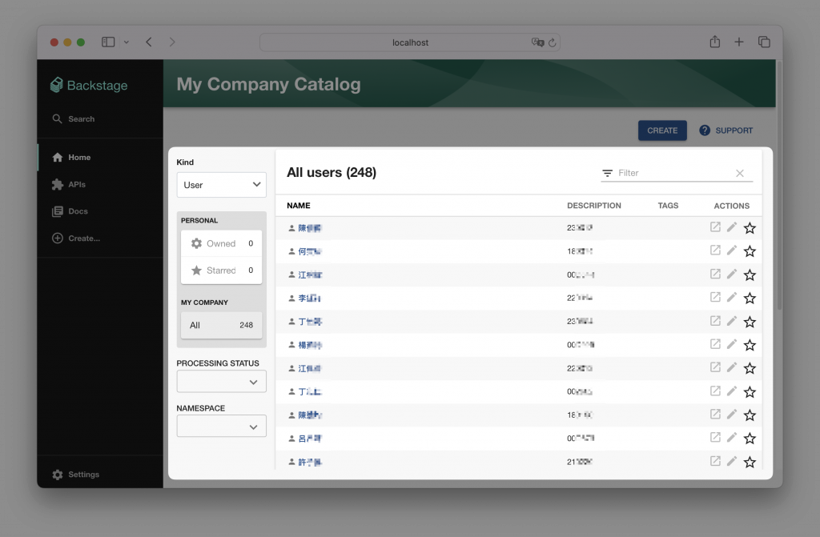Click the Safari share icon

coord(715,42)
